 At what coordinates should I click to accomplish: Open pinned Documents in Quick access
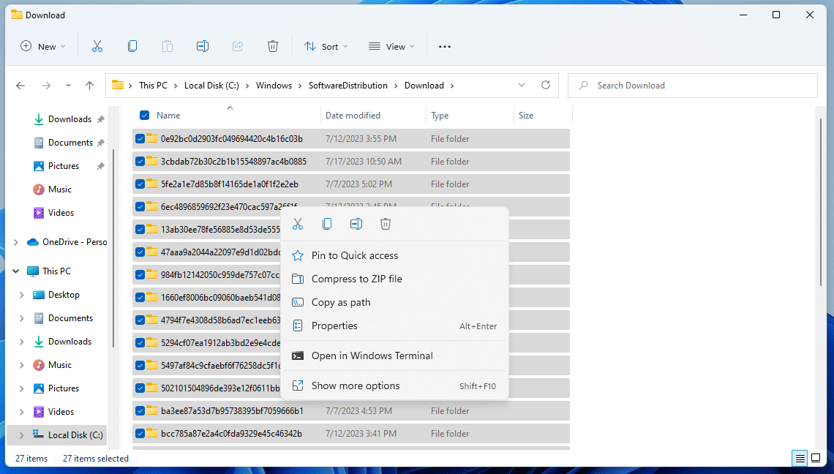[x=70, y=143]
